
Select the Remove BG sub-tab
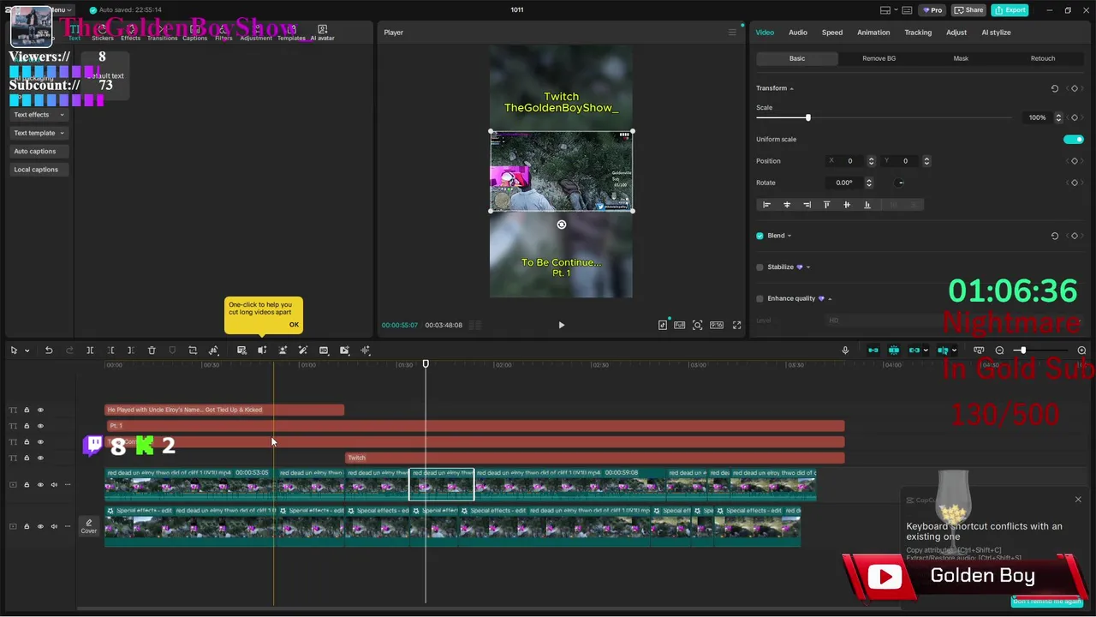click(x=879, y=58)
